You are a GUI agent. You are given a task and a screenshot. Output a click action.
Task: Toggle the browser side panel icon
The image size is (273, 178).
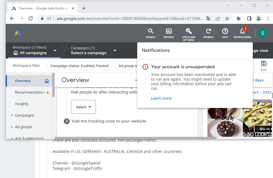point(249,18)
